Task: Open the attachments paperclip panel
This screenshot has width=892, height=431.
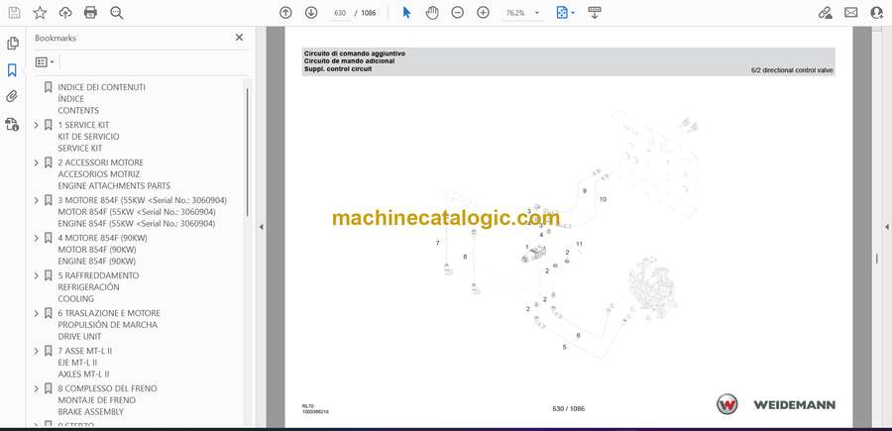Action: (x=12, y=96)
